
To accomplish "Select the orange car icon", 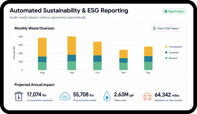I will click(147, 97).
